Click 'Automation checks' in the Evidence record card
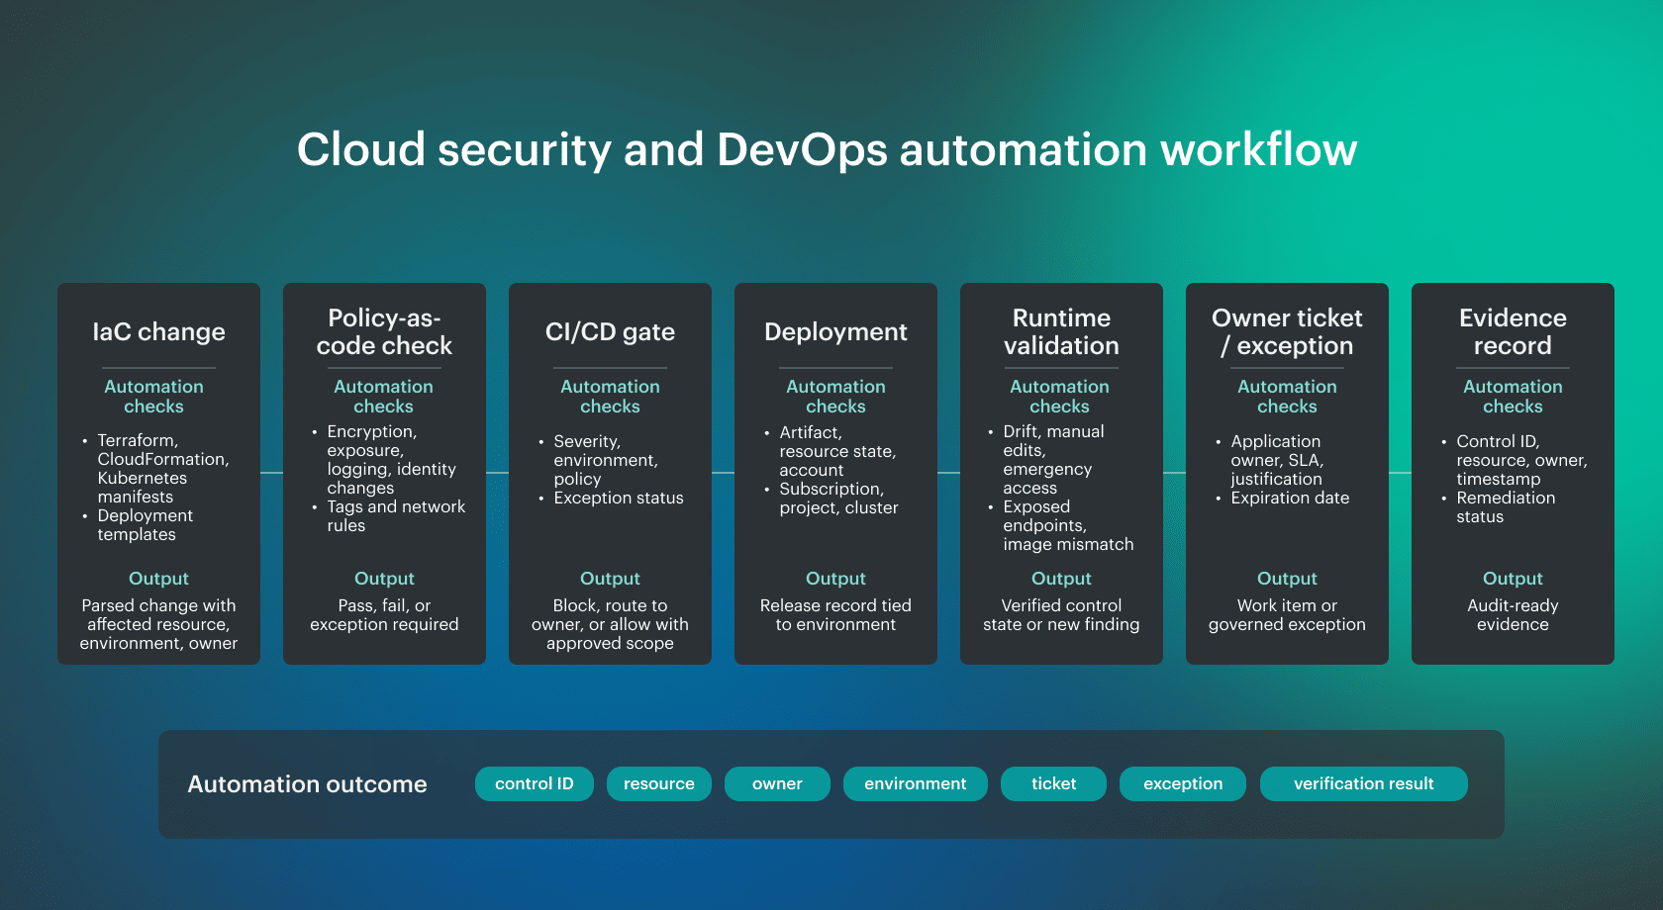1663x910 pixels. pyautogui.click(x=1513, y=397)
